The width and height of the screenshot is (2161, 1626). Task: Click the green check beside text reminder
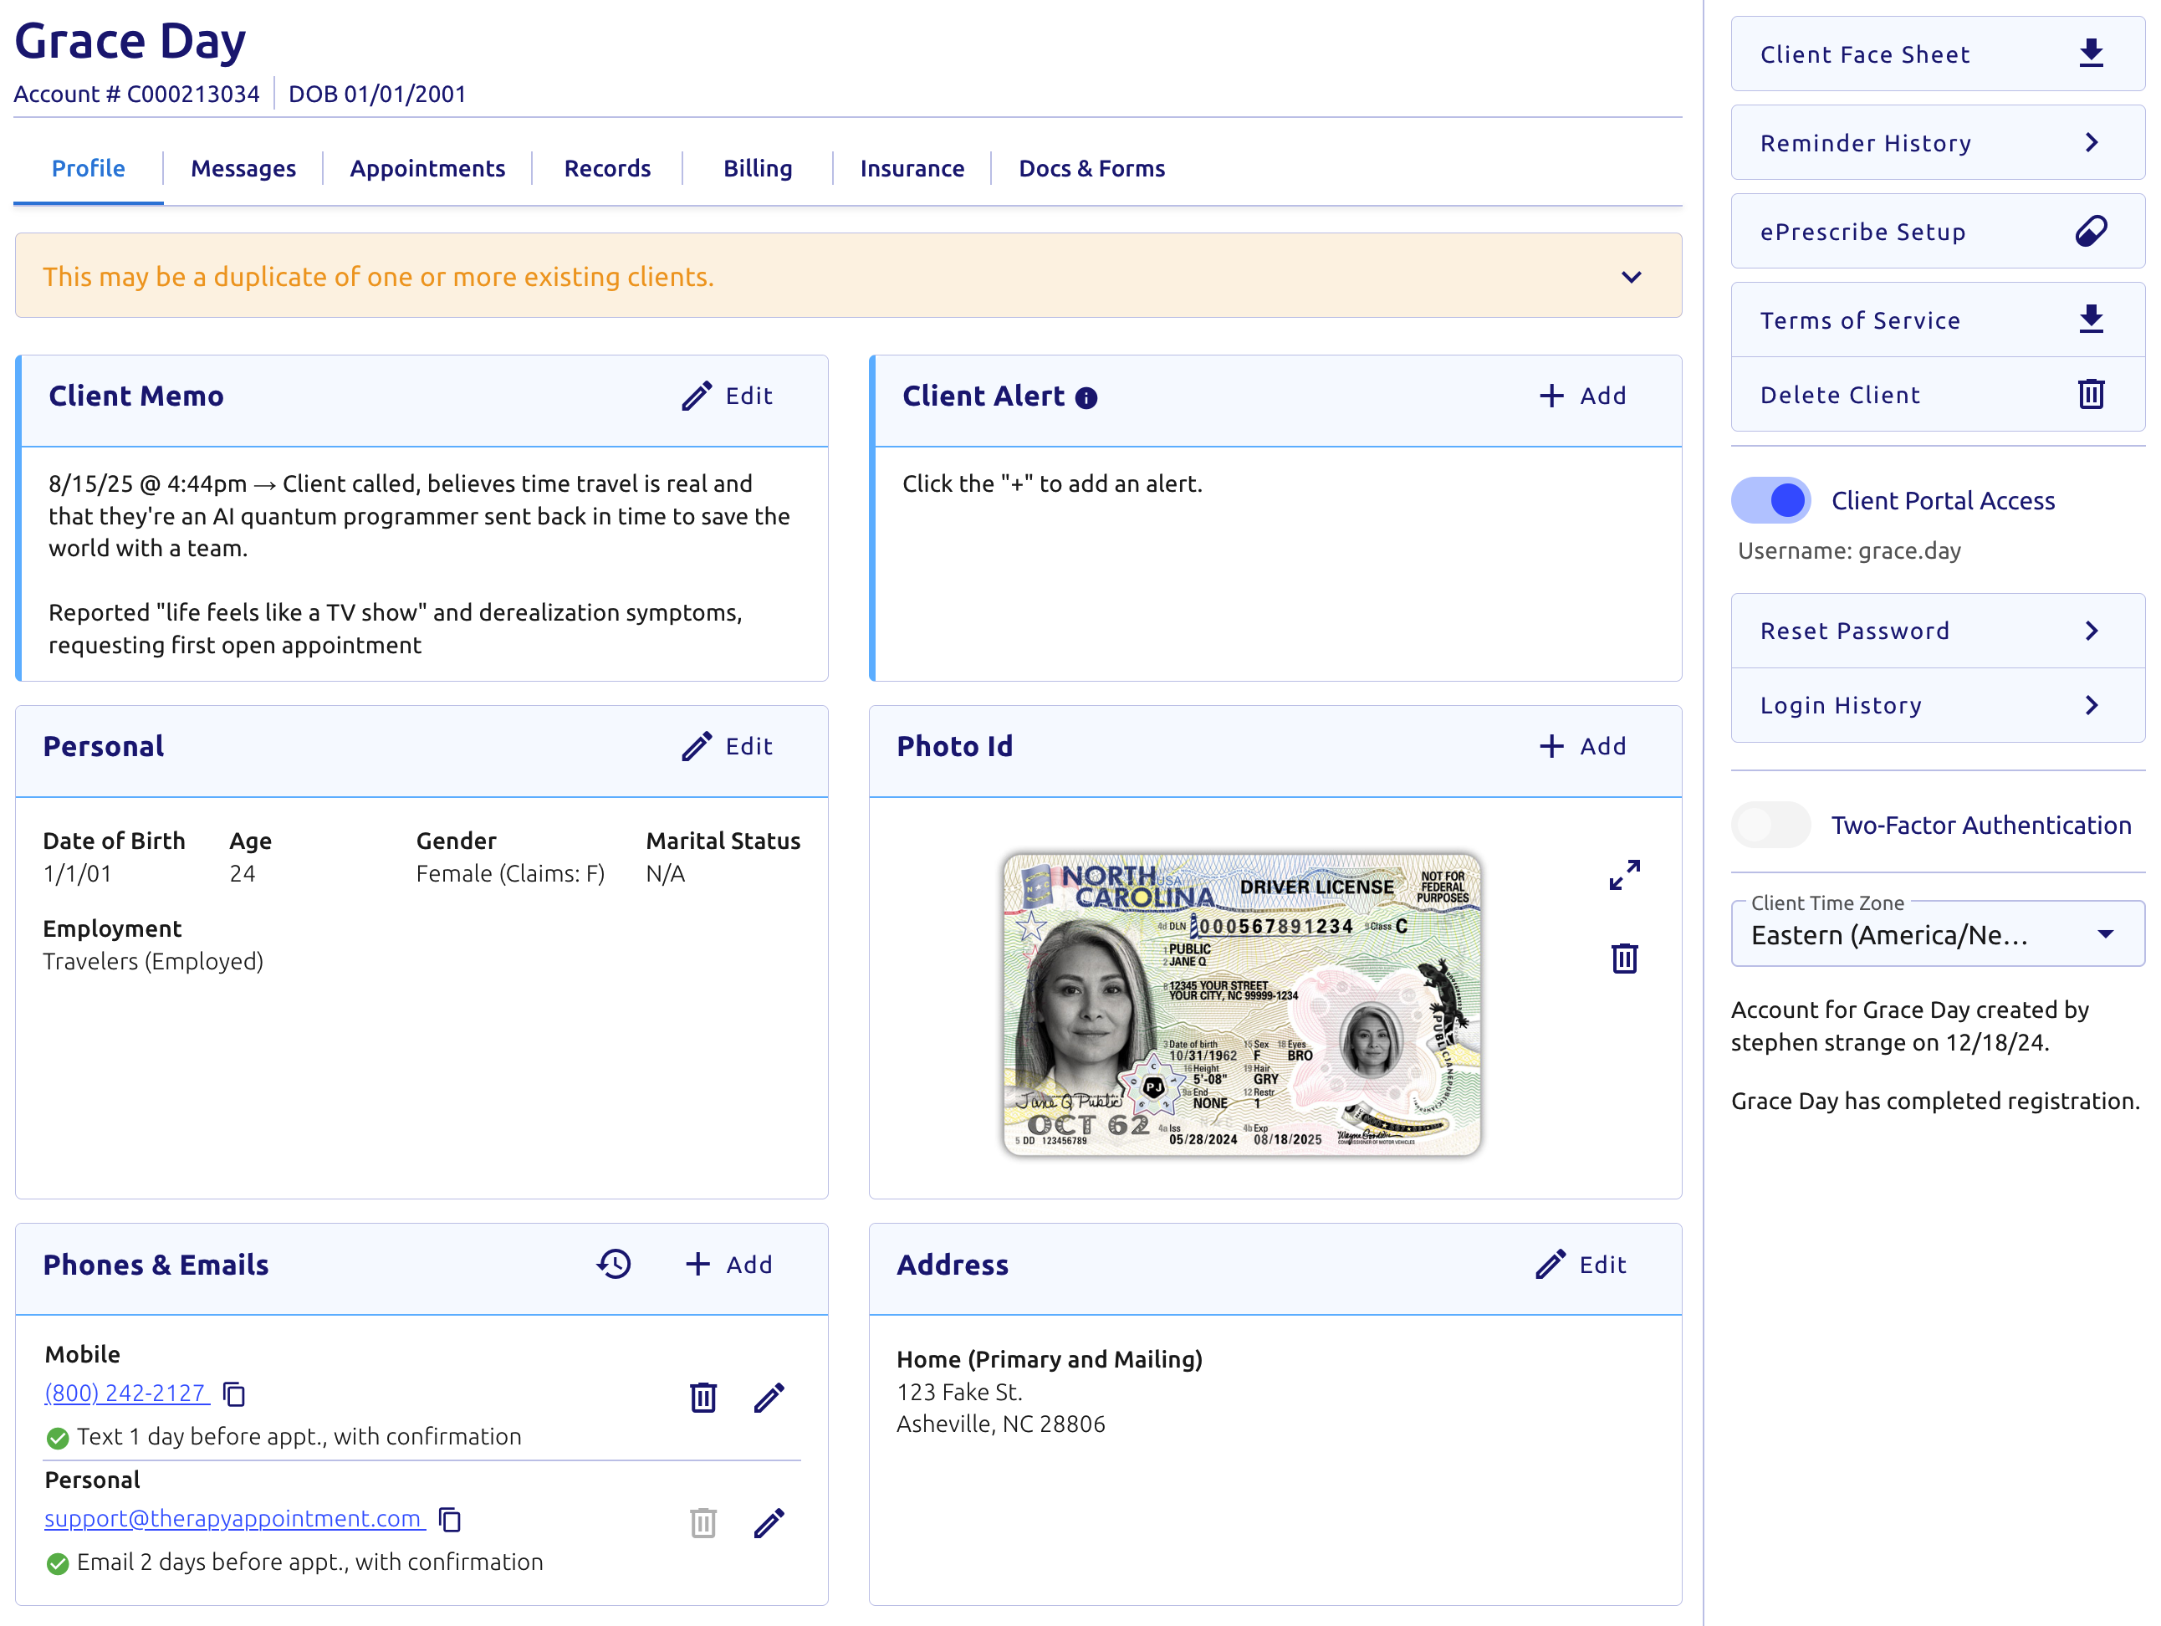(58, 1438)
